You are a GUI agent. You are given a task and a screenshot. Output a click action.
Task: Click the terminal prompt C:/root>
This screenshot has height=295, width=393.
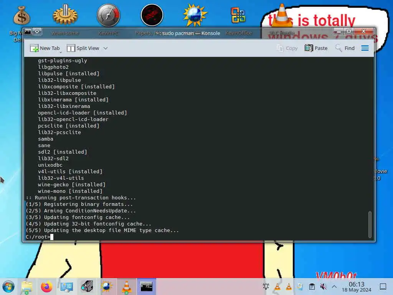(x=38, y=237)
